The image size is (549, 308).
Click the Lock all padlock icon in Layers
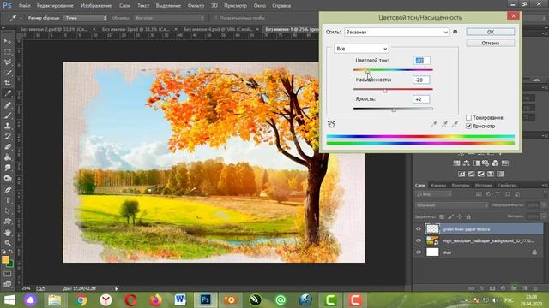[x=468, y=216]
